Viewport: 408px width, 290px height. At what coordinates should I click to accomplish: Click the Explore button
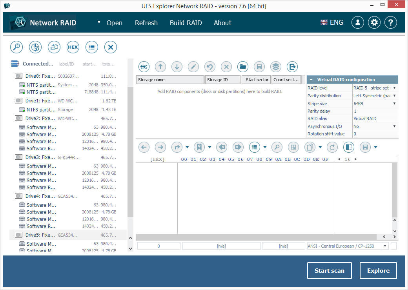point(378,270)
